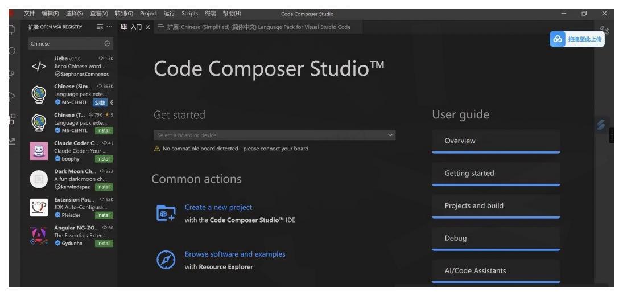The height and width of the screenshot is (296, 623).
Task: Install the Dark Moon extension
Action: pyautogui.click(x=104, y=187)
